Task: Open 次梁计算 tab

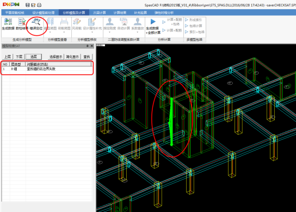Action: (99, 13)
